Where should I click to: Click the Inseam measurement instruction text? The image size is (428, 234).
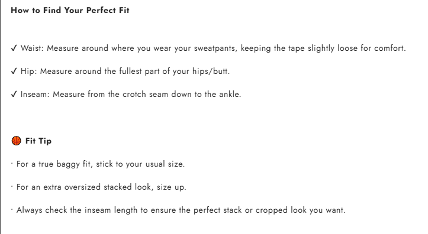(x=131, y=95)
